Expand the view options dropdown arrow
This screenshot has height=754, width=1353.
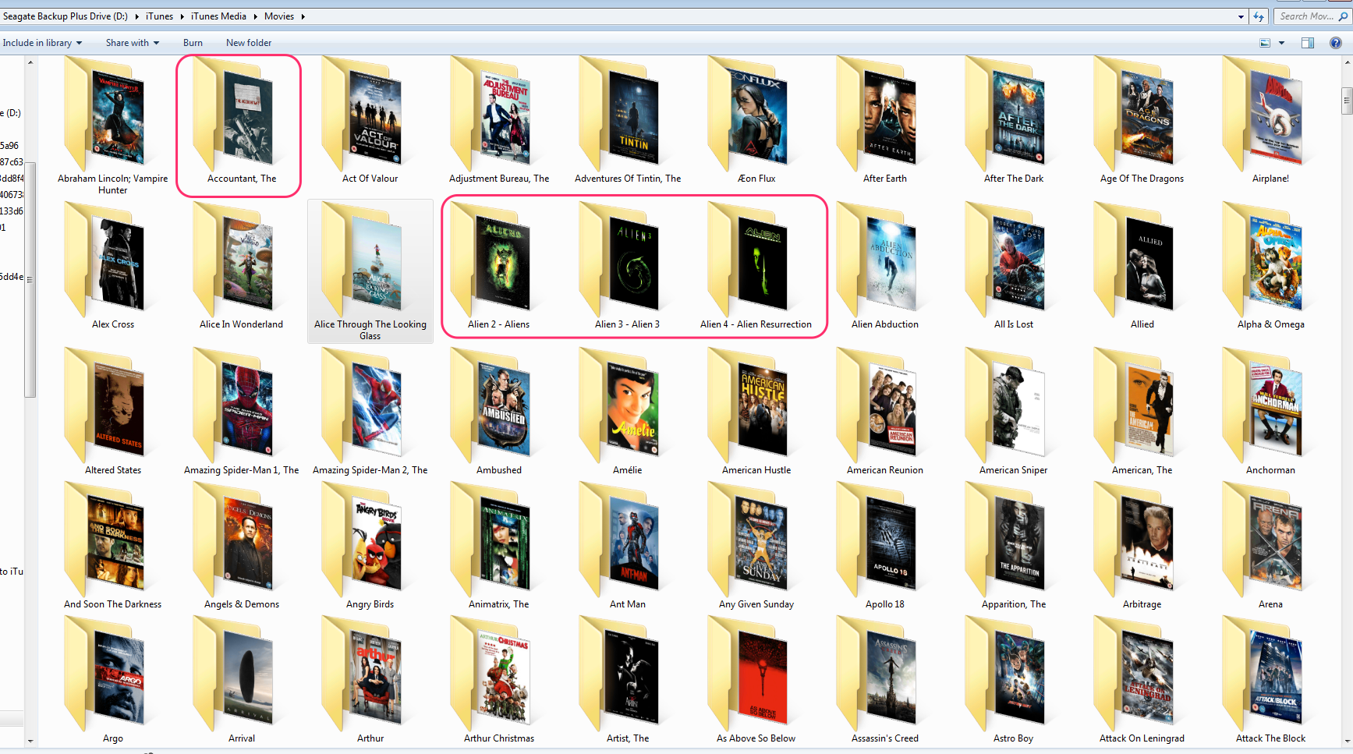[1281, 43]
